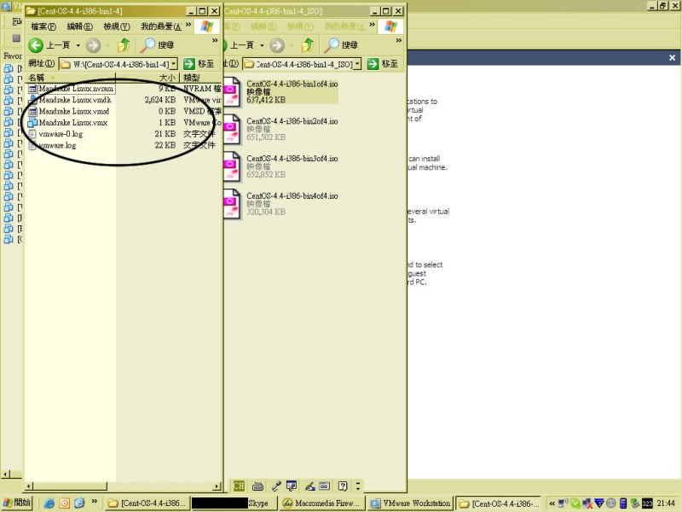Expand hidden menus chevron in bin1-4_ISO window
Screen dimensions: 682x512
(372, 25)
